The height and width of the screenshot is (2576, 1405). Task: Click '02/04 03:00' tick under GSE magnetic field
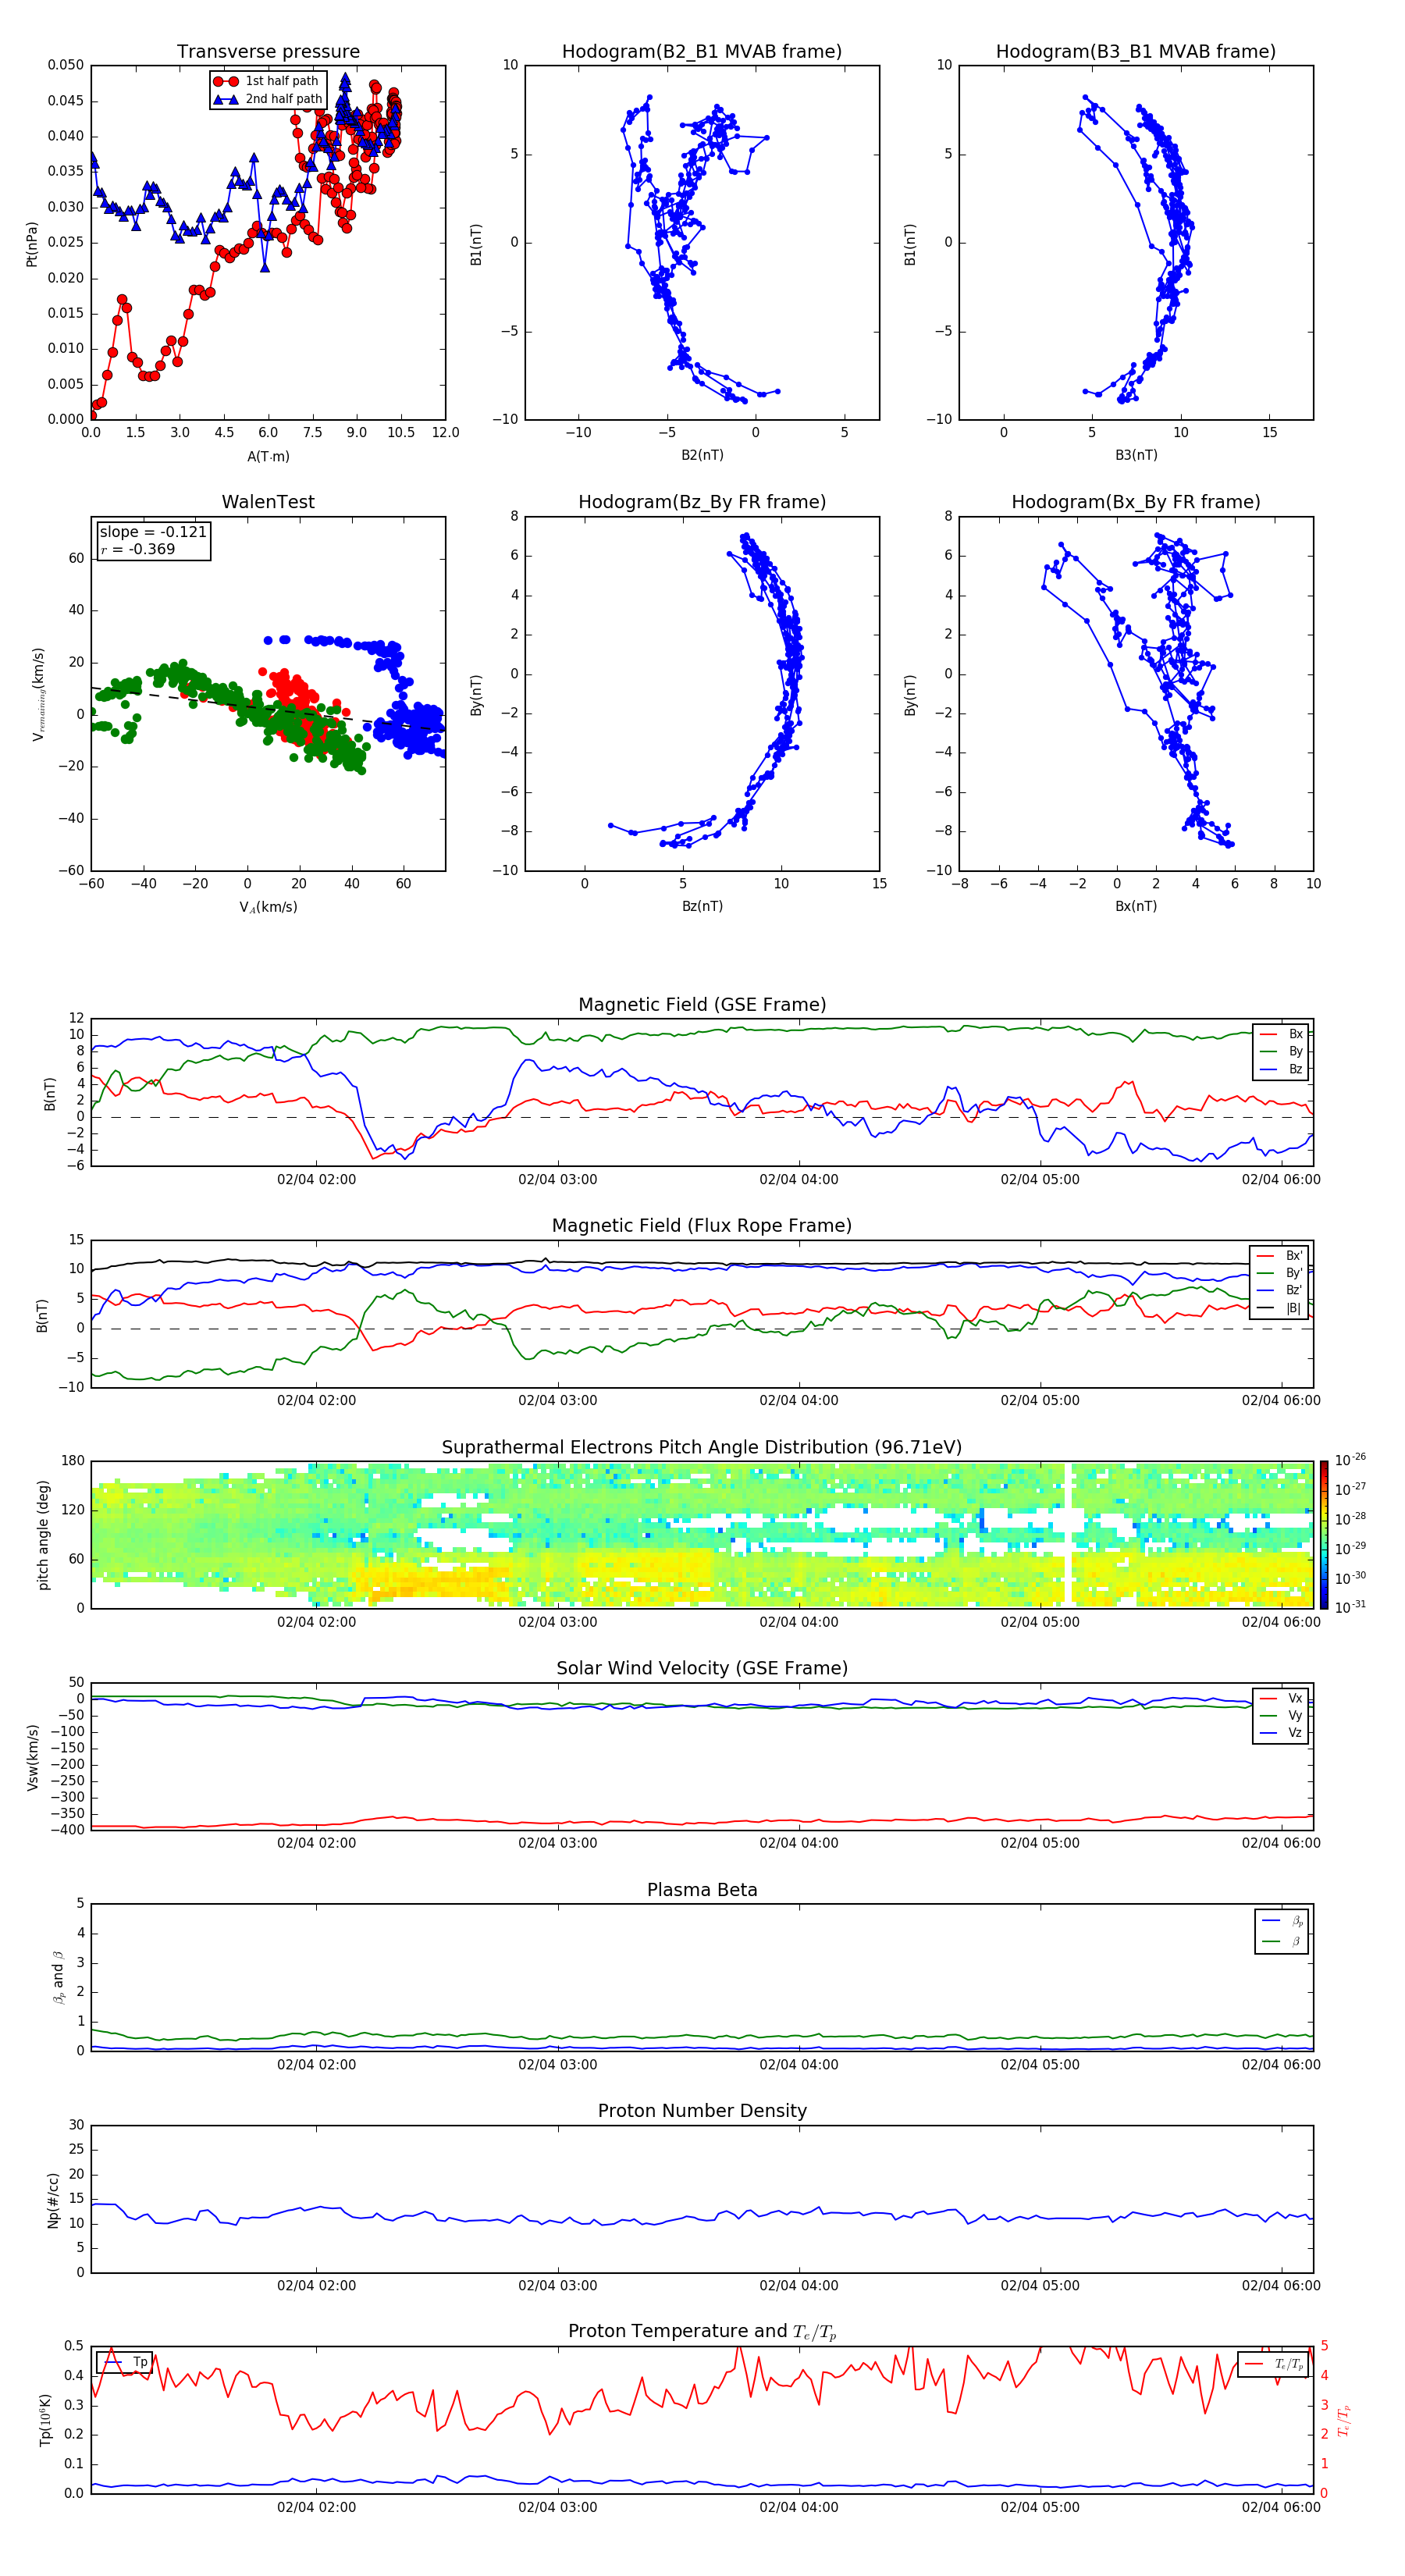[557, 1180]
